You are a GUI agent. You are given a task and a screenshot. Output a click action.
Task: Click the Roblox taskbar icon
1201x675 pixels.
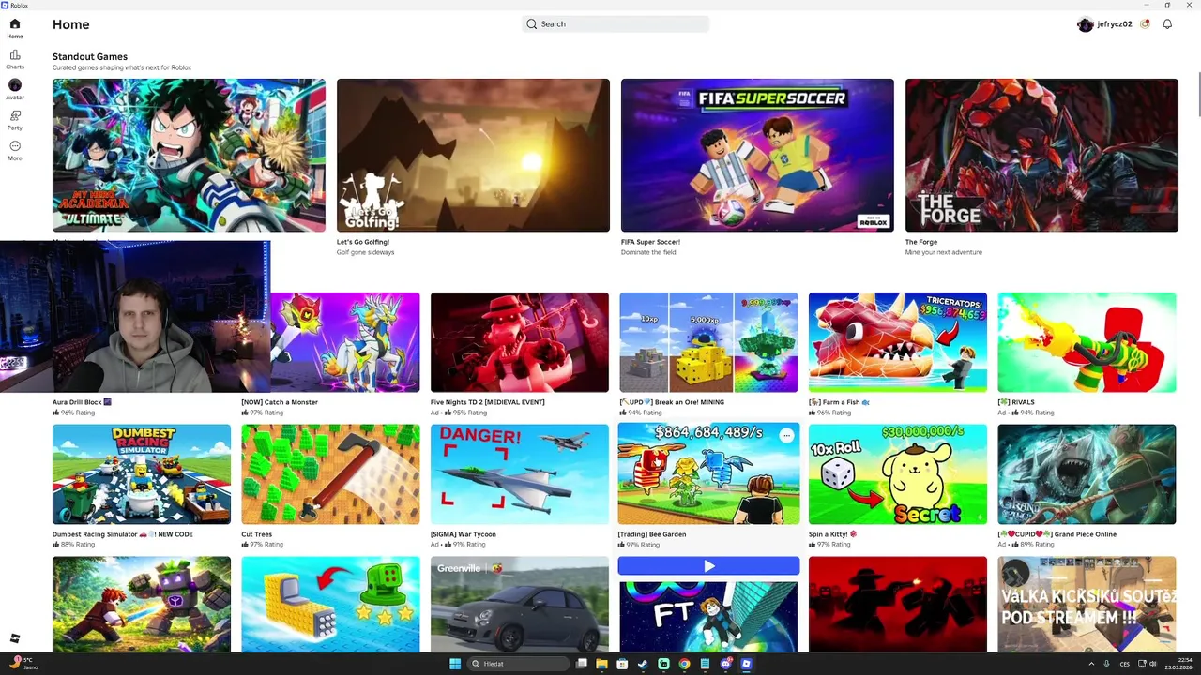[x=746, y=664]
